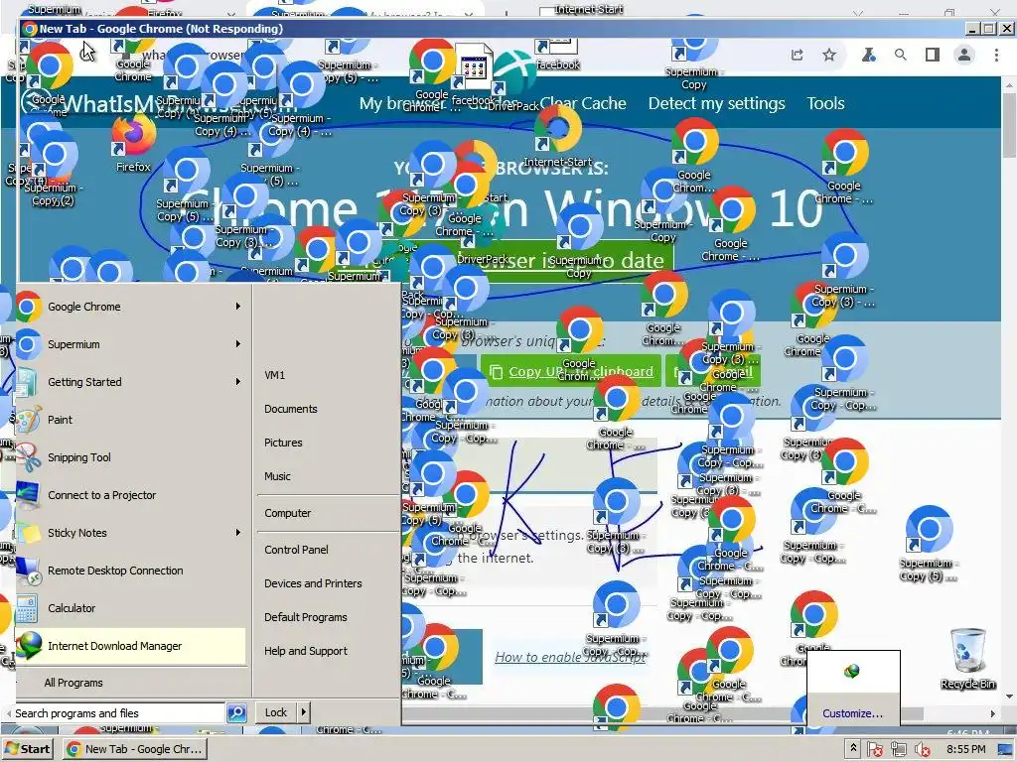Image resolution: width=1017 pixels, height=762 pixels.
Task: Open Help and Support
Action: tap(306, 651)
